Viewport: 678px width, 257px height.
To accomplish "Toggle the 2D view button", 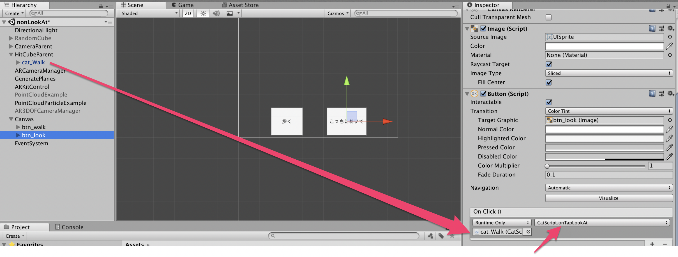I will pyautogui.click(x=188, y=13).
